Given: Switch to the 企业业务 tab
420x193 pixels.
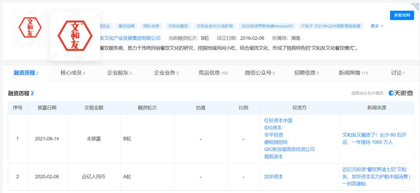Looking at the screenshot, I should click(166, 73).
